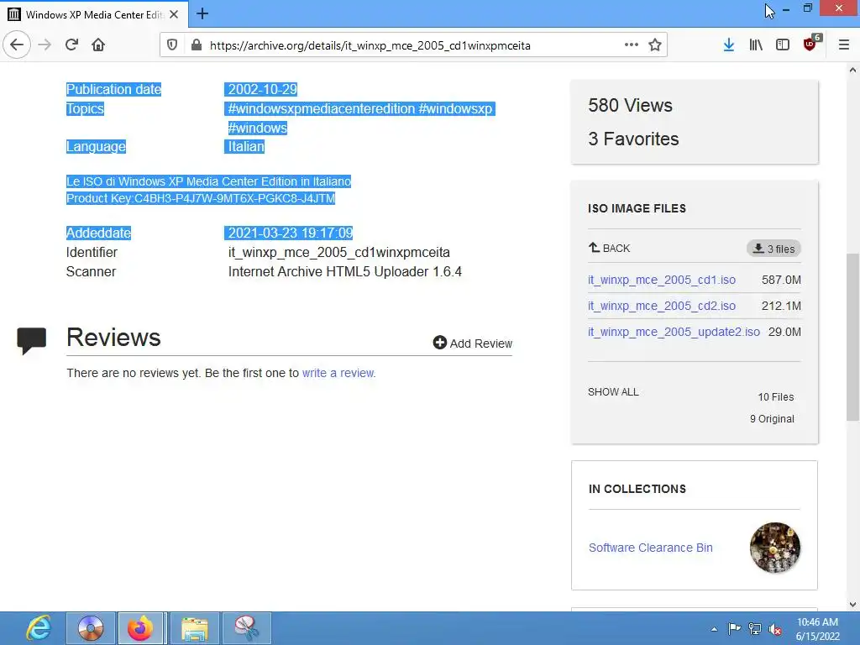Open the Library bookshelf icon

756,45
